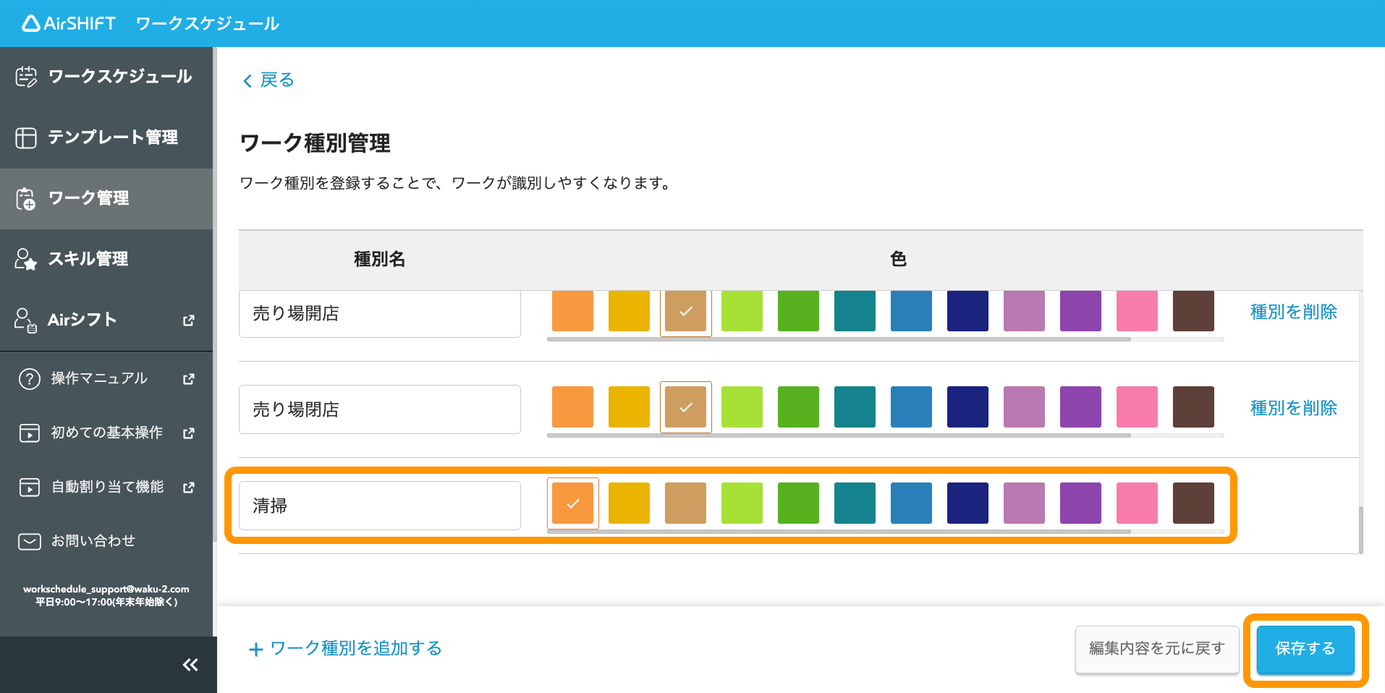
Task: Select blue color in 売り場開店 row
Action: click(912, 311)
